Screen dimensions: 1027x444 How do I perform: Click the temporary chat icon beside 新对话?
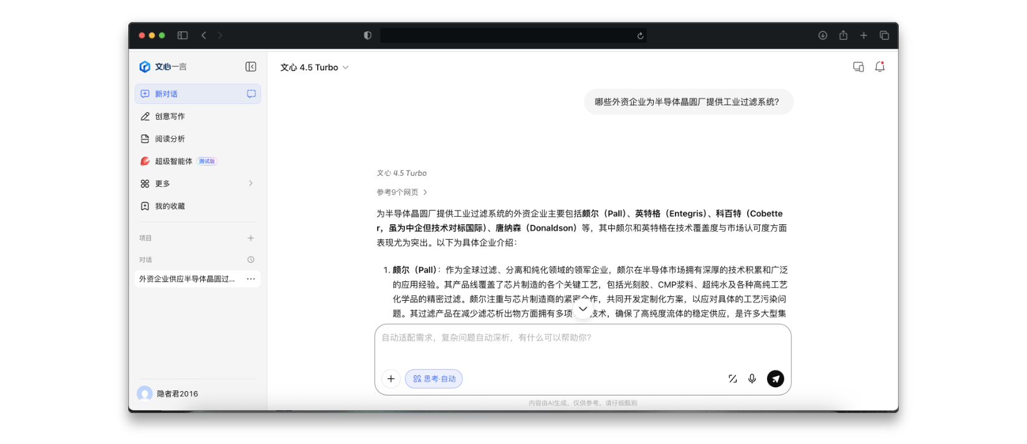(x=251, y=94)
